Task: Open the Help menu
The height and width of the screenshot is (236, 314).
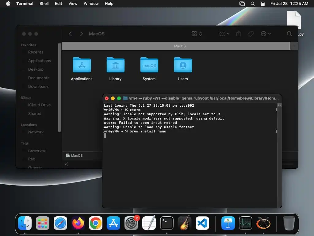Action: pyautogui.click(x=109, y=4)
